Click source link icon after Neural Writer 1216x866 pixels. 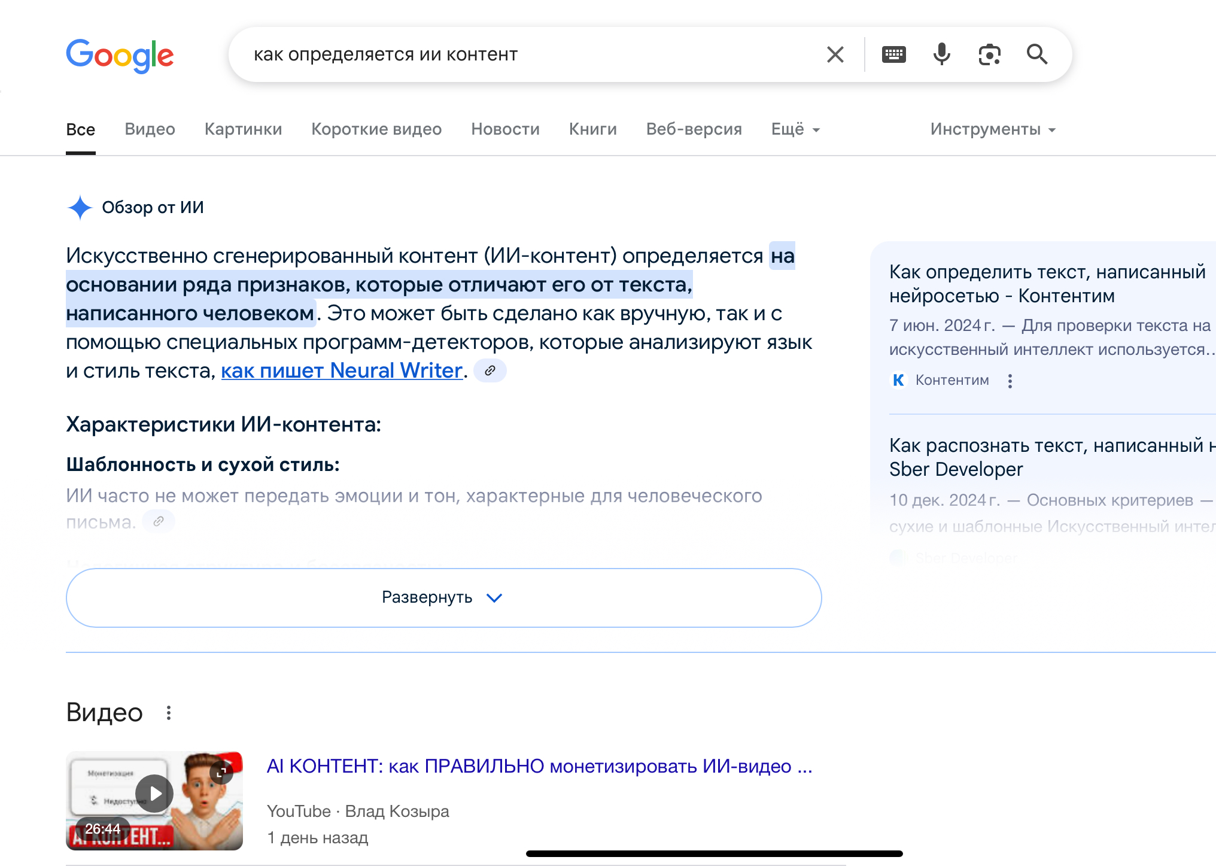[490, 370]
